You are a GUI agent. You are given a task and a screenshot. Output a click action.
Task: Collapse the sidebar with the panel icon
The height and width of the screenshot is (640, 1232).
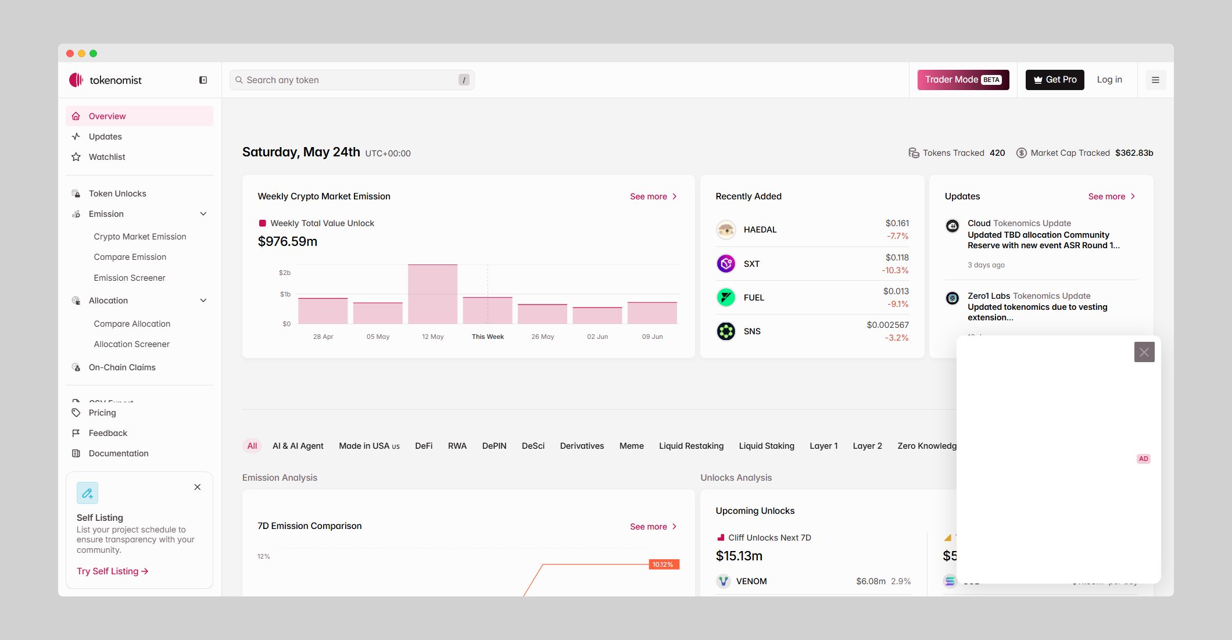pyautogui.click(x=203, y=80)
